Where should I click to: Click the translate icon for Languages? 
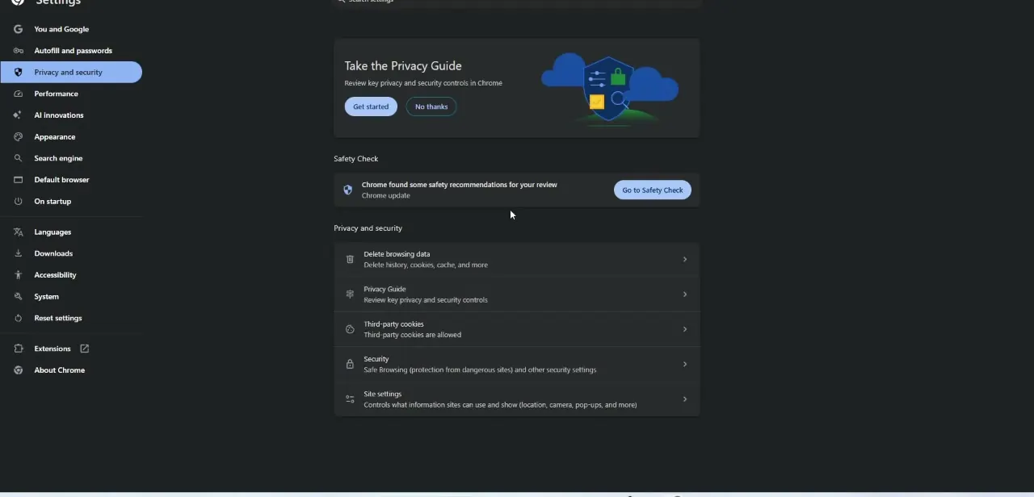coord(18,232)
